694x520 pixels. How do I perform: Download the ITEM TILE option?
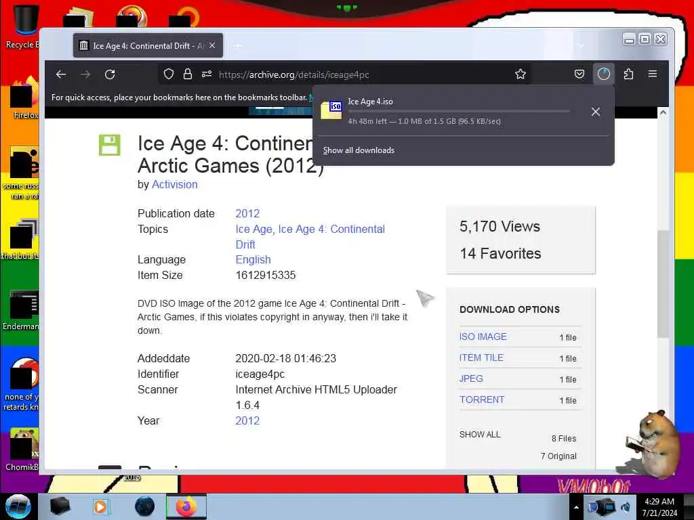point(481,357)
